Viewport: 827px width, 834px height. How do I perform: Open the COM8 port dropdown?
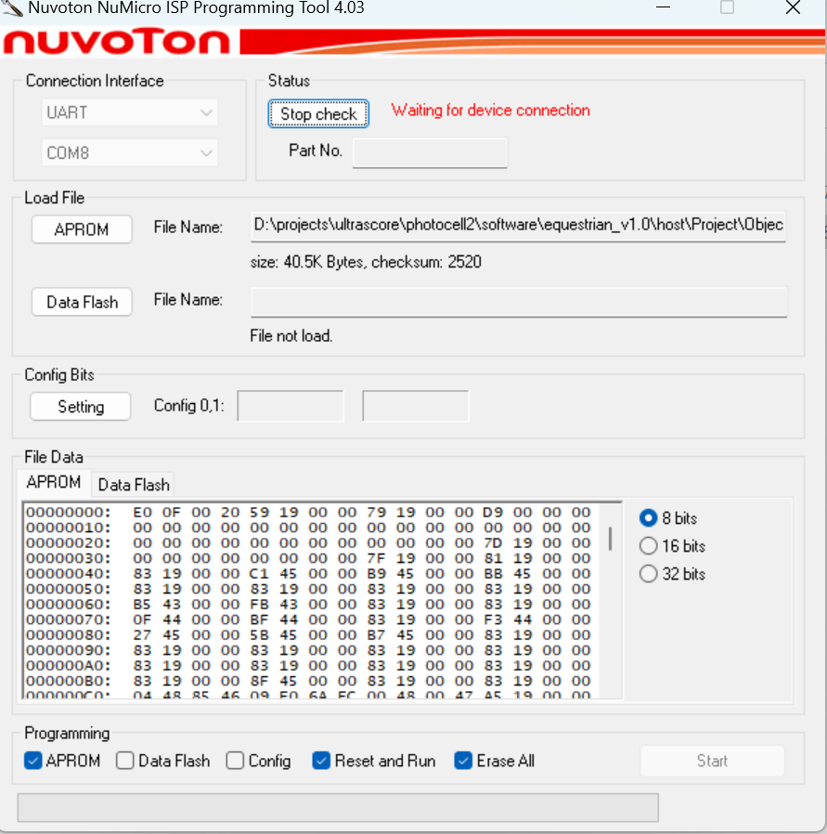(129, 152)
